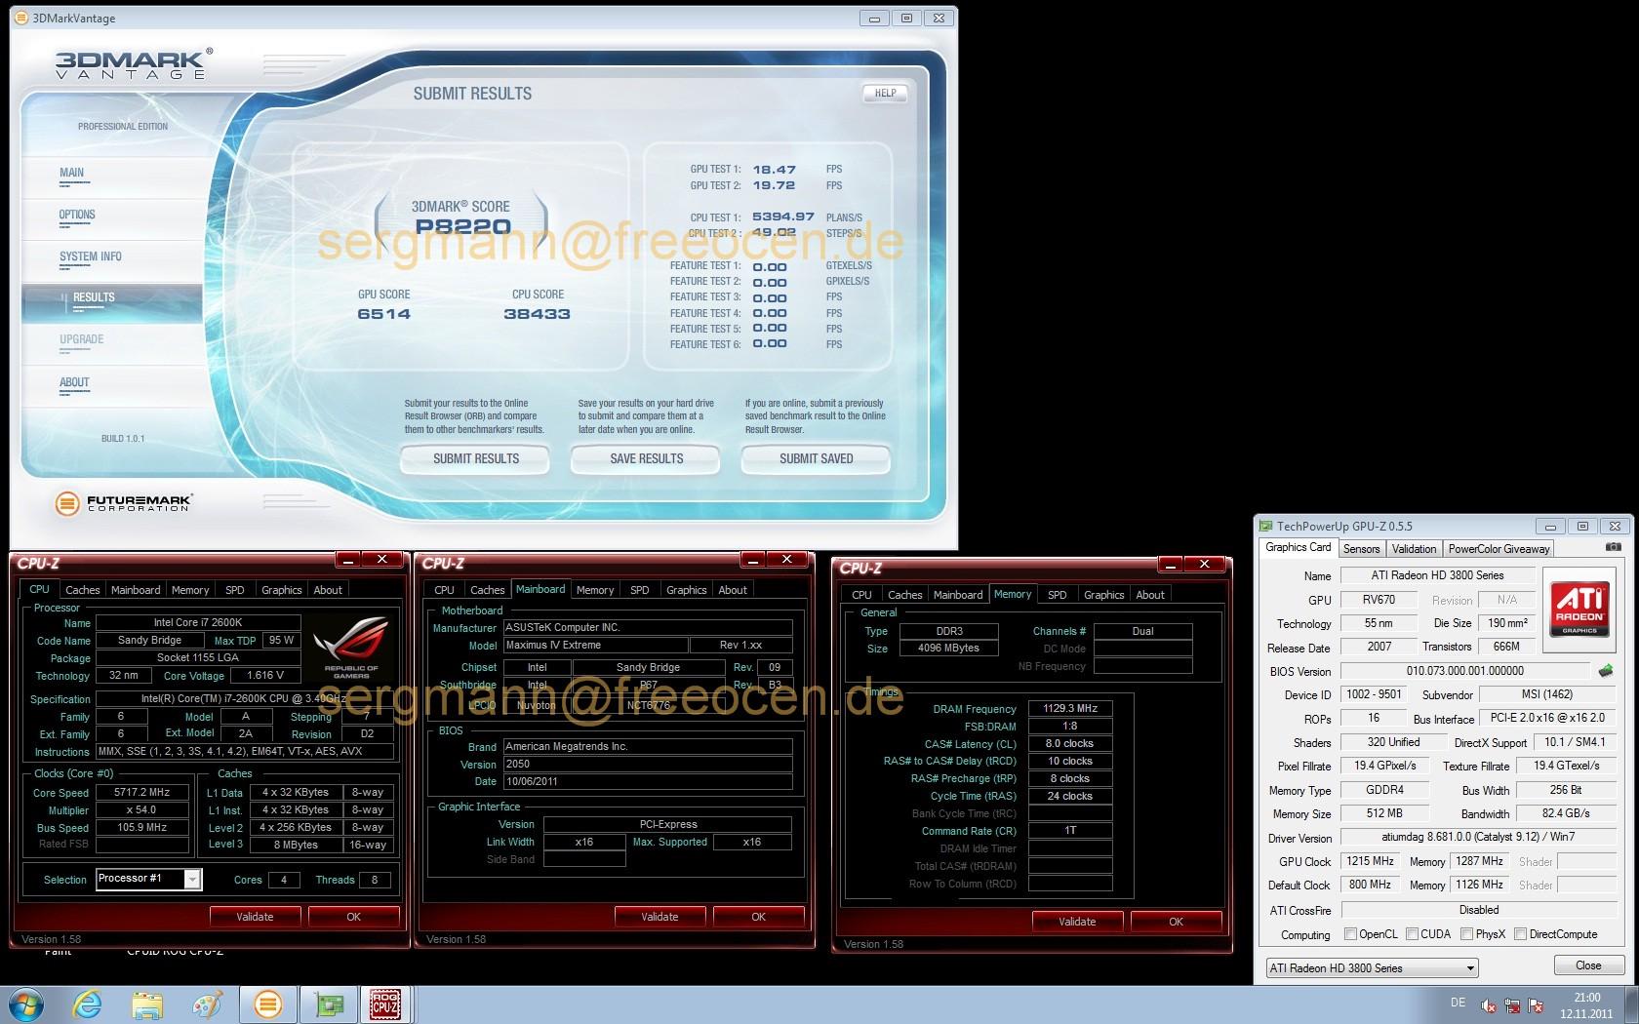Open ABOUT in 3DMark sidebar
The image size is (1639, 1024).
pyautogui.click(x=74, y=382)
